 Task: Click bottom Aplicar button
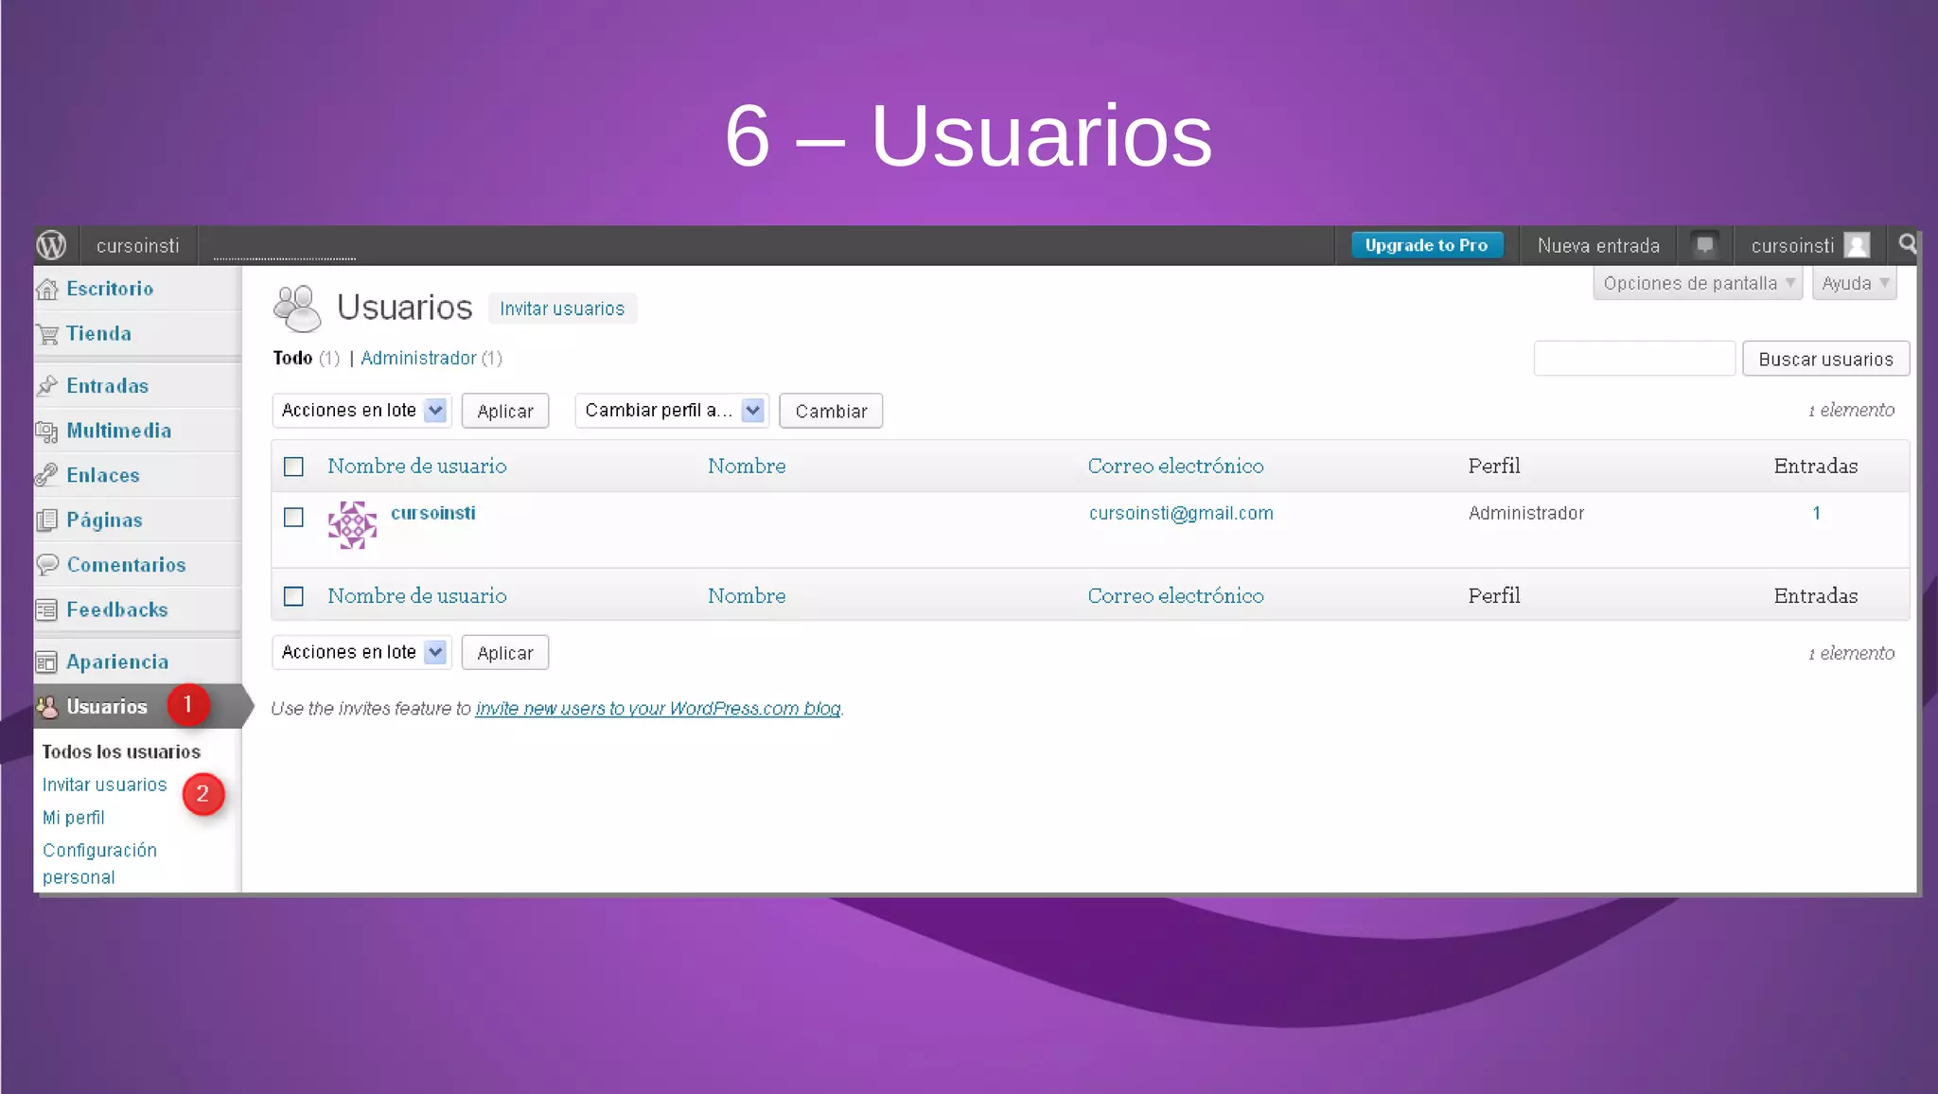click(x=505, y=652)
